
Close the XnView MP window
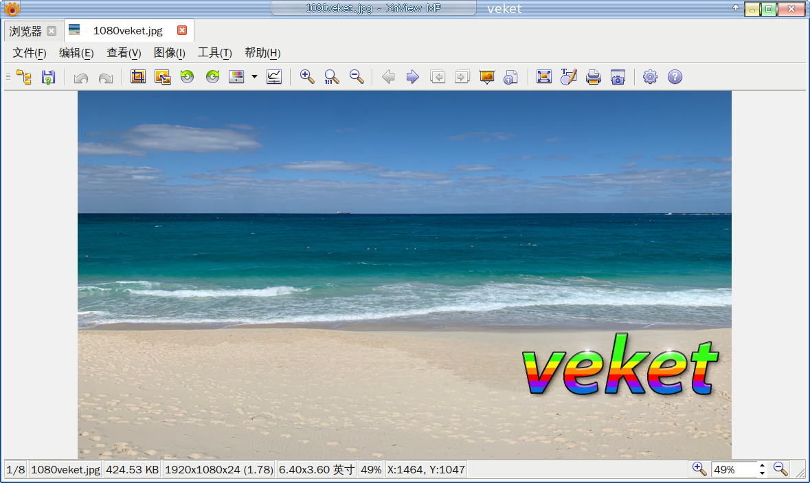791,10
